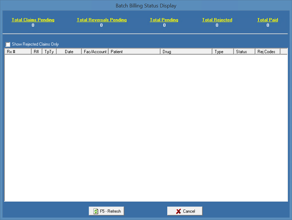Screen dimensions: 292x220
Task: Open the Total Rejected link
Action: (217, 20)
